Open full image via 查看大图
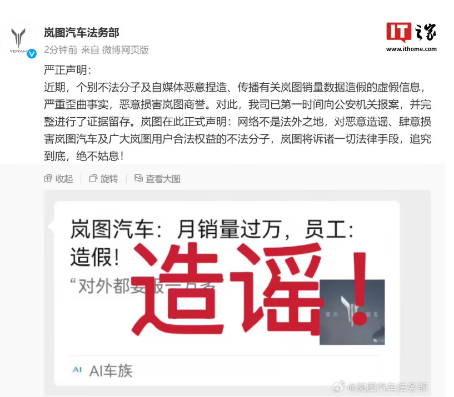 click(157, 179)
